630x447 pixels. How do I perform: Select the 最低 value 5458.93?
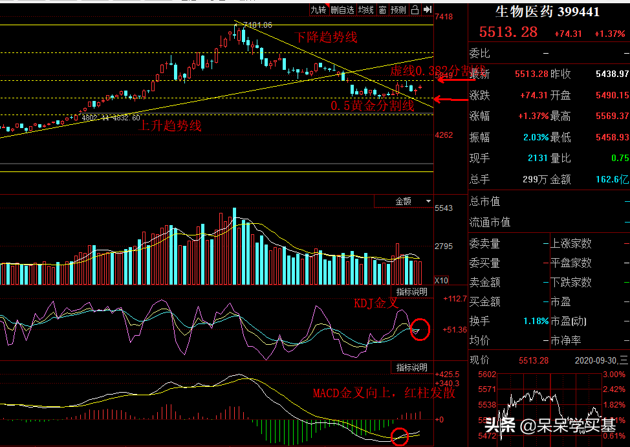(x=612, y=138)
